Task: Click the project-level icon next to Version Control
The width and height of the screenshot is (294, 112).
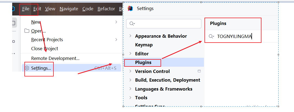Action: (x=199, y=71)
